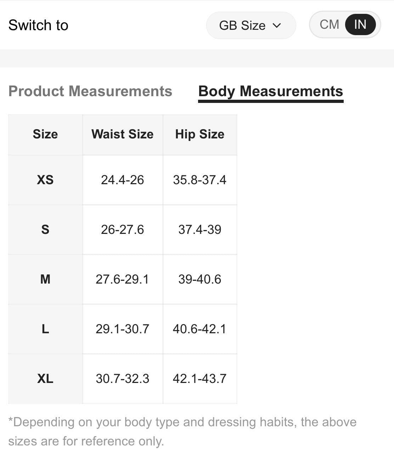Click the Waist Size column header
Viewport: 394px width, 455px height.
(x=122, y=134)
